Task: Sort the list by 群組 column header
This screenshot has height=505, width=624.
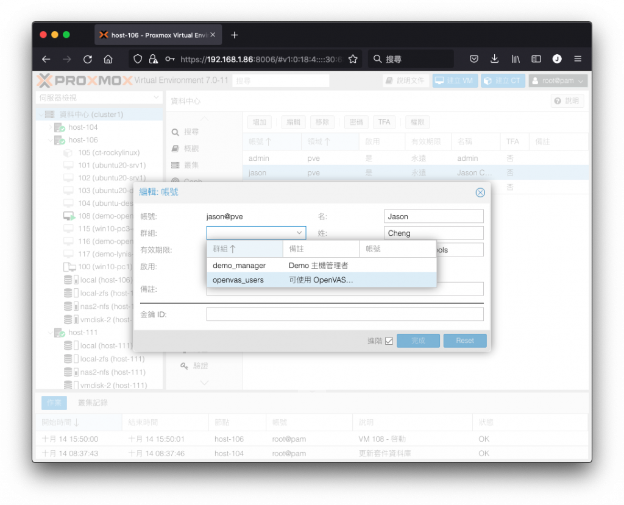Action: [x=245, y=249]
